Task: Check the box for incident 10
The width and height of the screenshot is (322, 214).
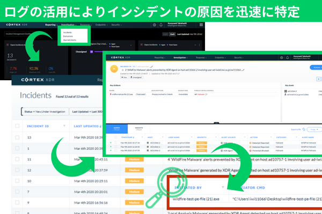Action: pos(17,181)
